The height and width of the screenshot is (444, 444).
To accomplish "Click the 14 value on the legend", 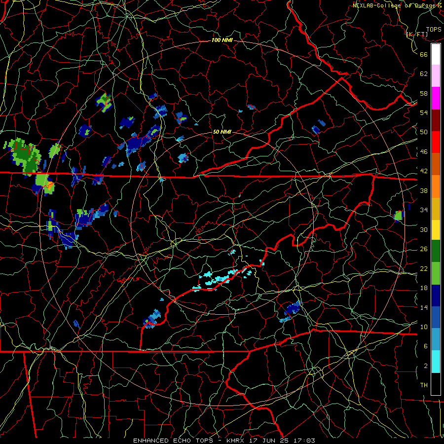I will coord(424,307).
